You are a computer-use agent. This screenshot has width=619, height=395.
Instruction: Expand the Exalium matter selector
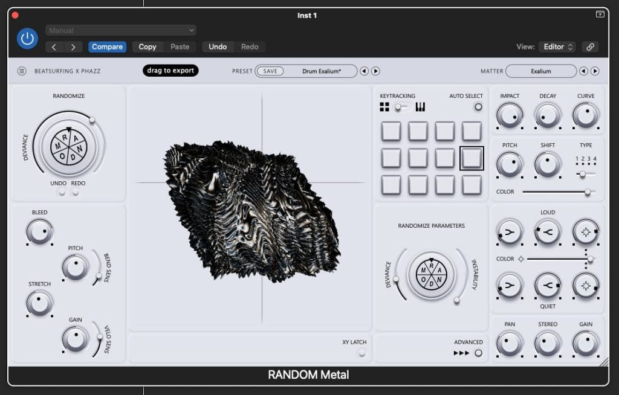(540, 71)
